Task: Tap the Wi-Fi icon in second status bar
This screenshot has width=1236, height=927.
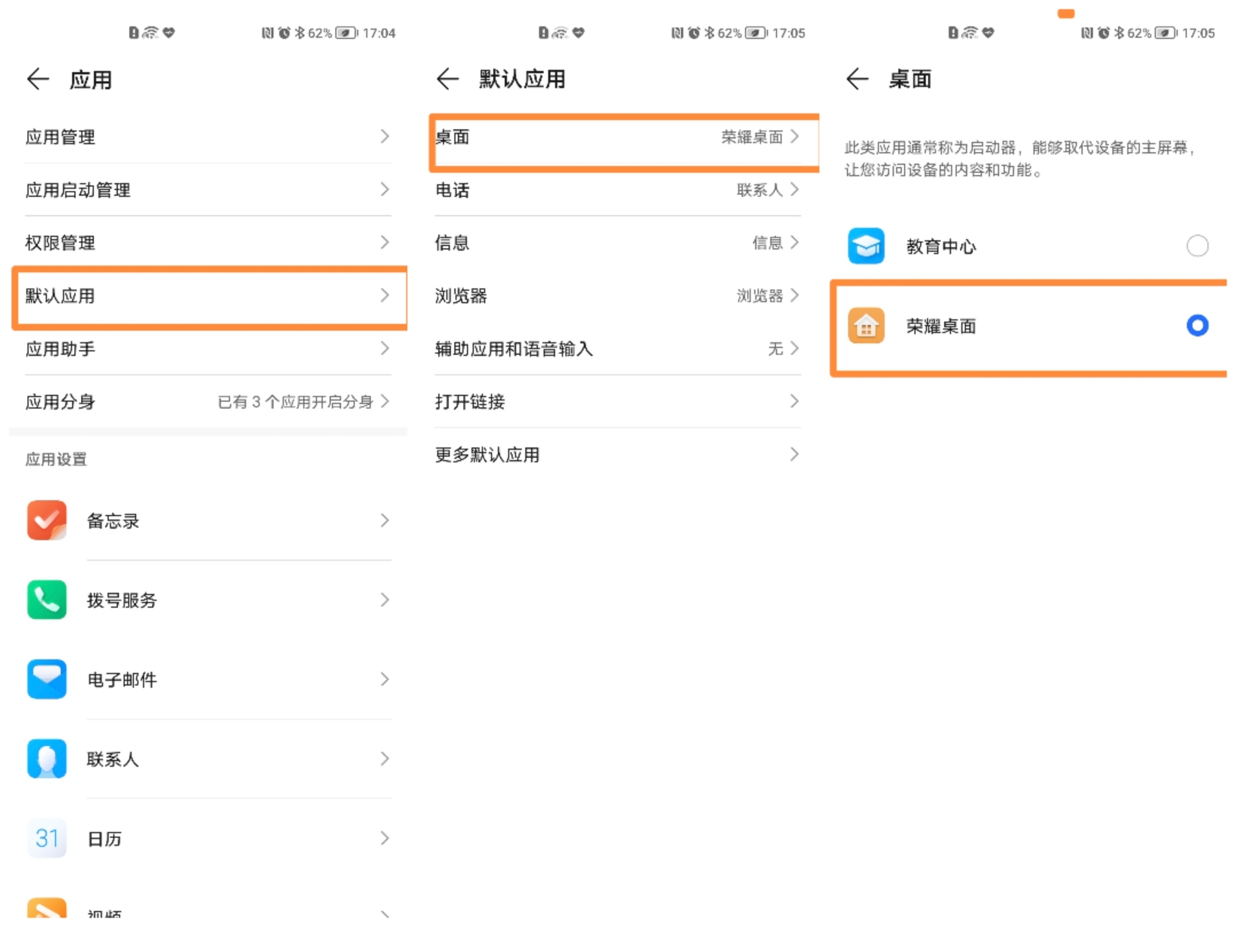Action: pyautogui.click(x=560, y=33)
